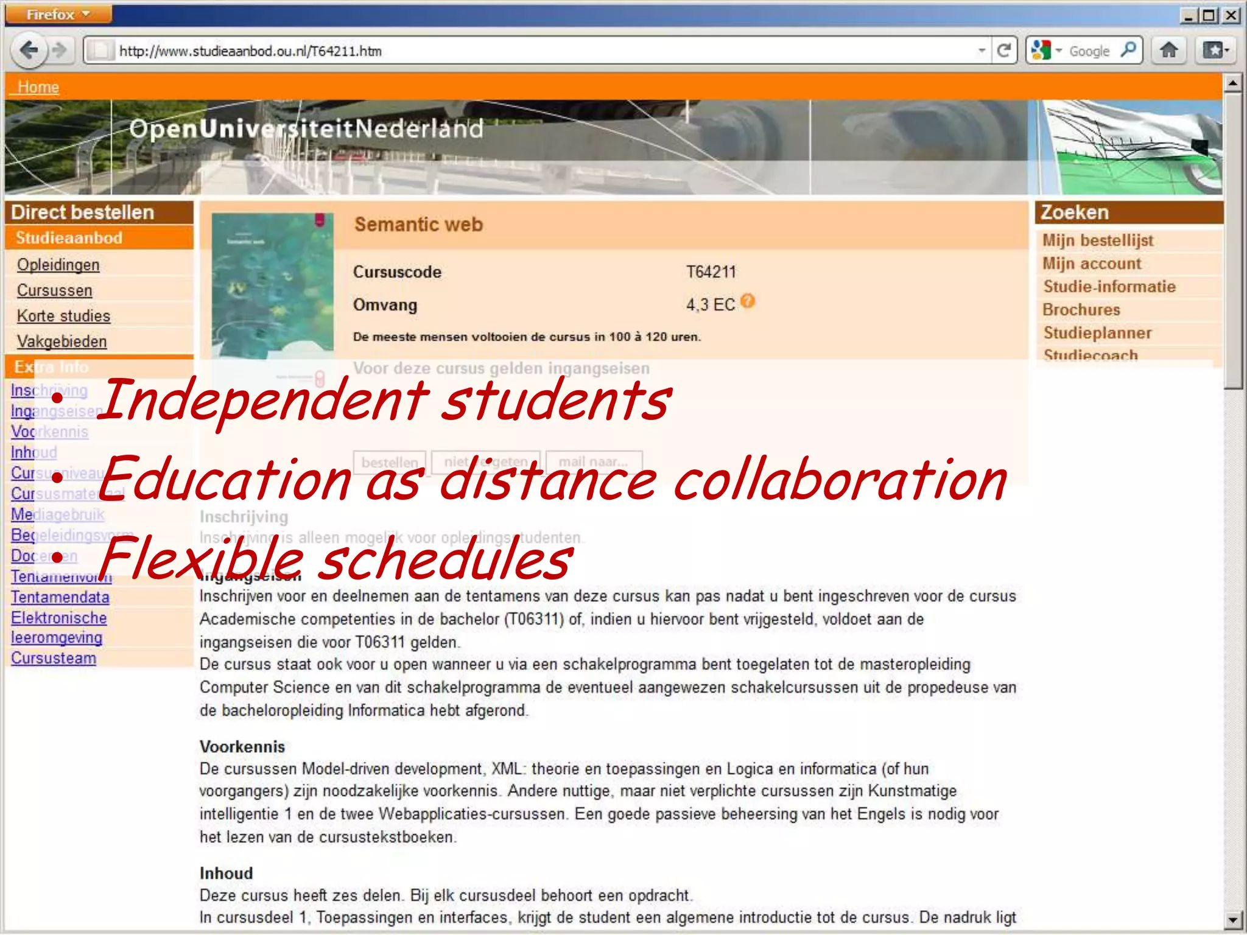Image resolution: width=1247 pixels, height=935 pixels.
Task: Open Mijn bestellijst
Action: 1097,240
